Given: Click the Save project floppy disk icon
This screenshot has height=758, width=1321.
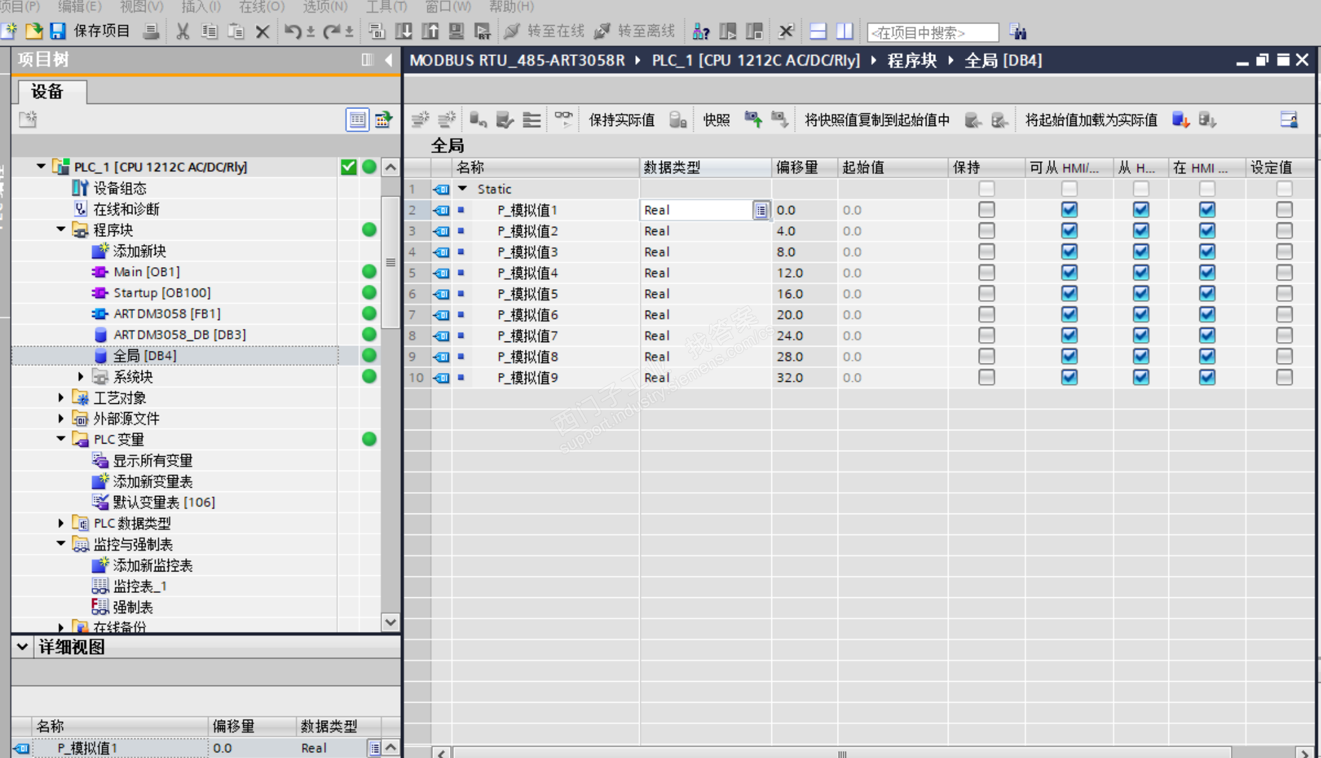Looking at the screenshot, I should [58, 31].
